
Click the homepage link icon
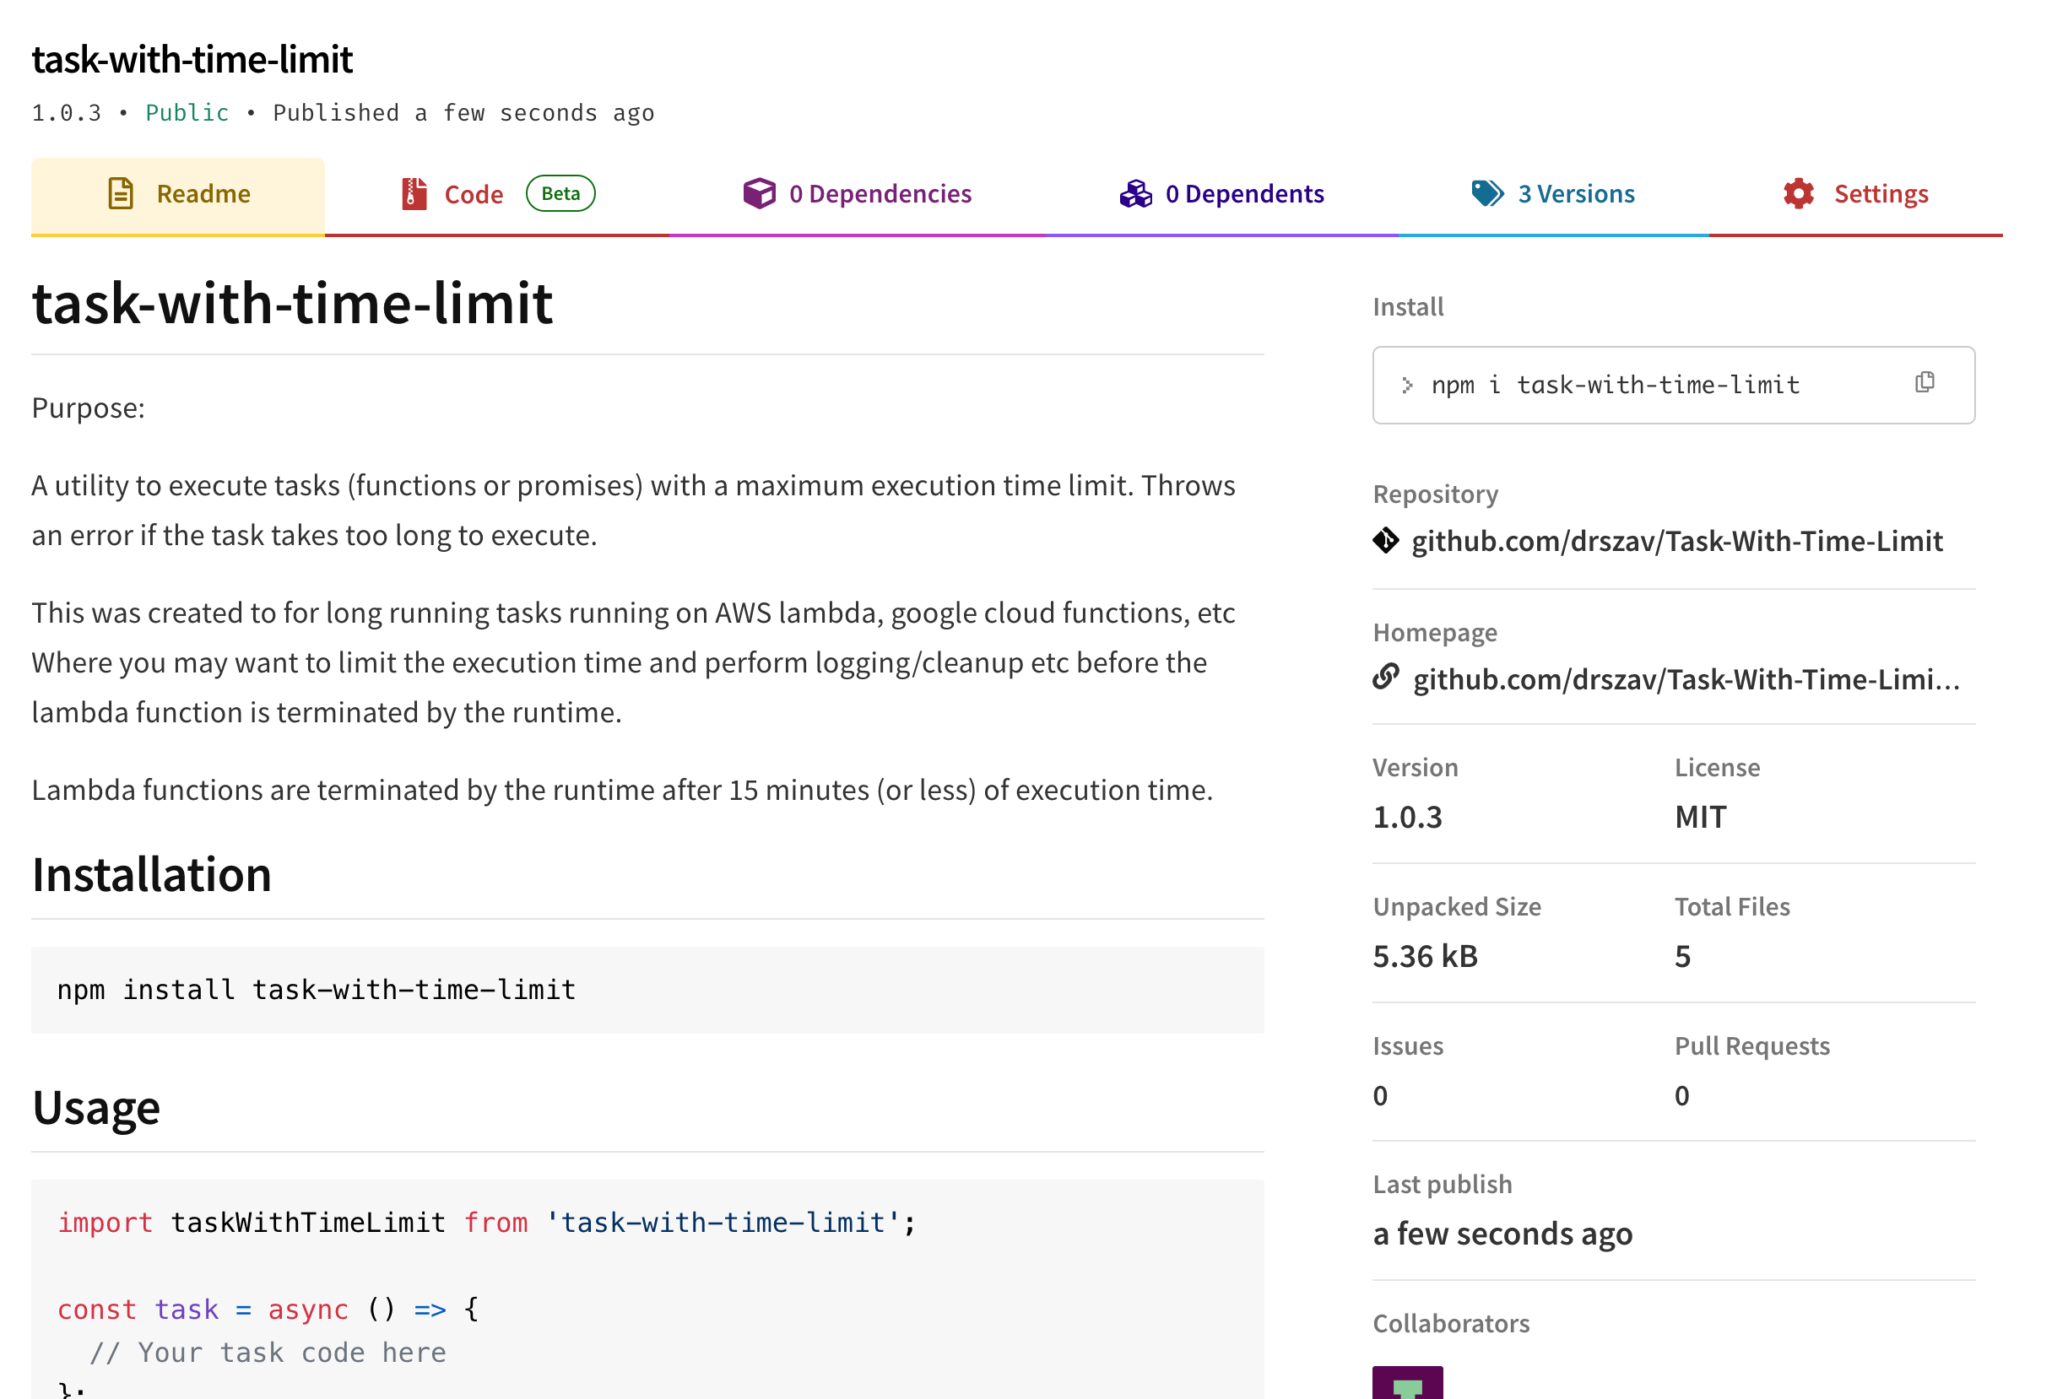tap(1385, 677)
